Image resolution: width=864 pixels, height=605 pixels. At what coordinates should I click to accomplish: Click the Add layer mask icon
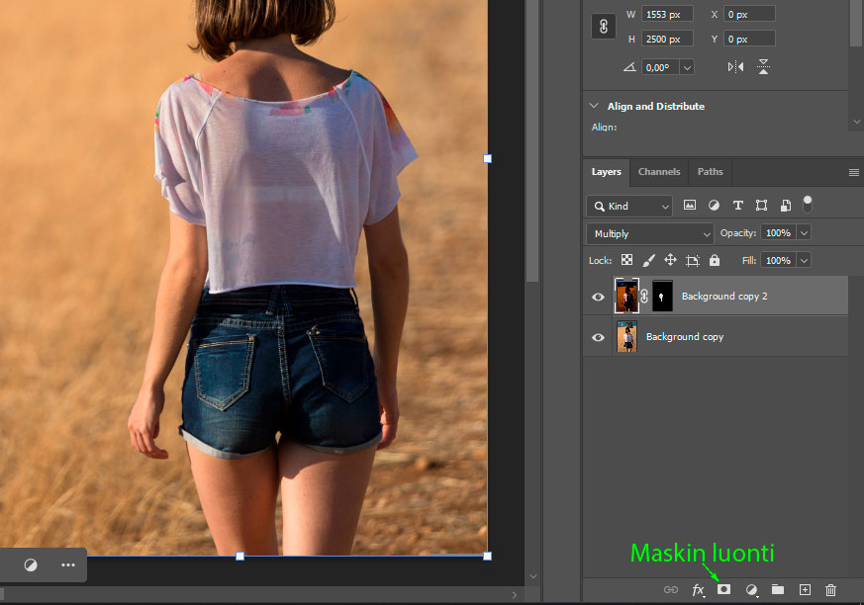pos(723,589)
